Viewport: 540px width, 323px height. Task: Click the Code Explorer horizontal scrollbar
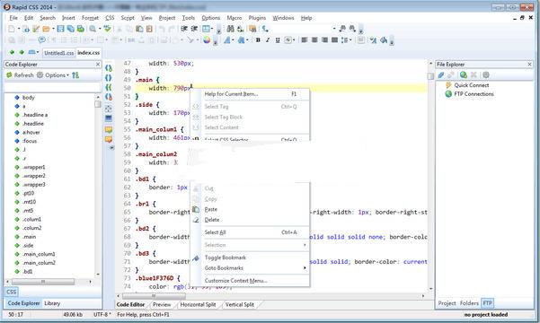[43, 282]
